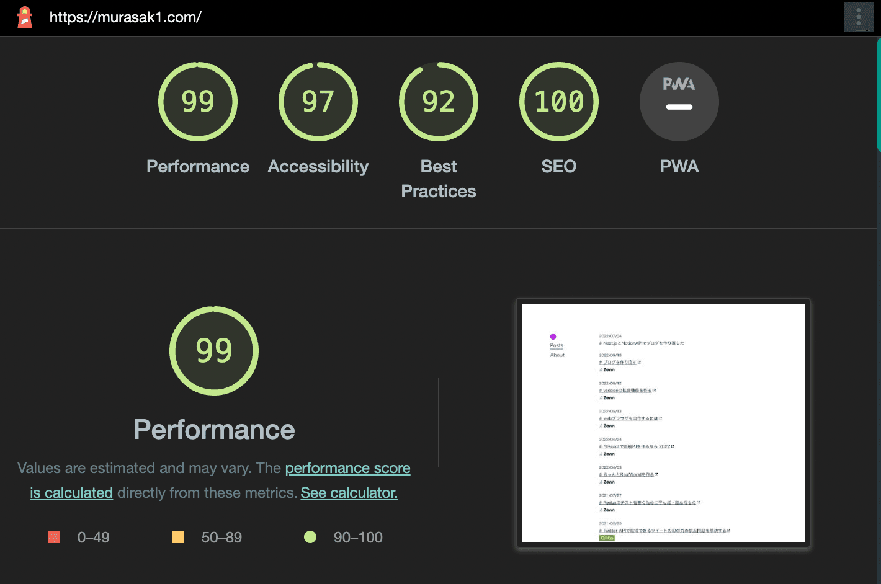Click the page URL https://murasak1.com/
881x584 pixels.
coord(125,17)
